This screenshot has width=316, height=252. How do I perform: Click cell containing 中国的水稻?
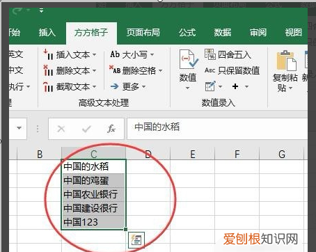point(94,166)
